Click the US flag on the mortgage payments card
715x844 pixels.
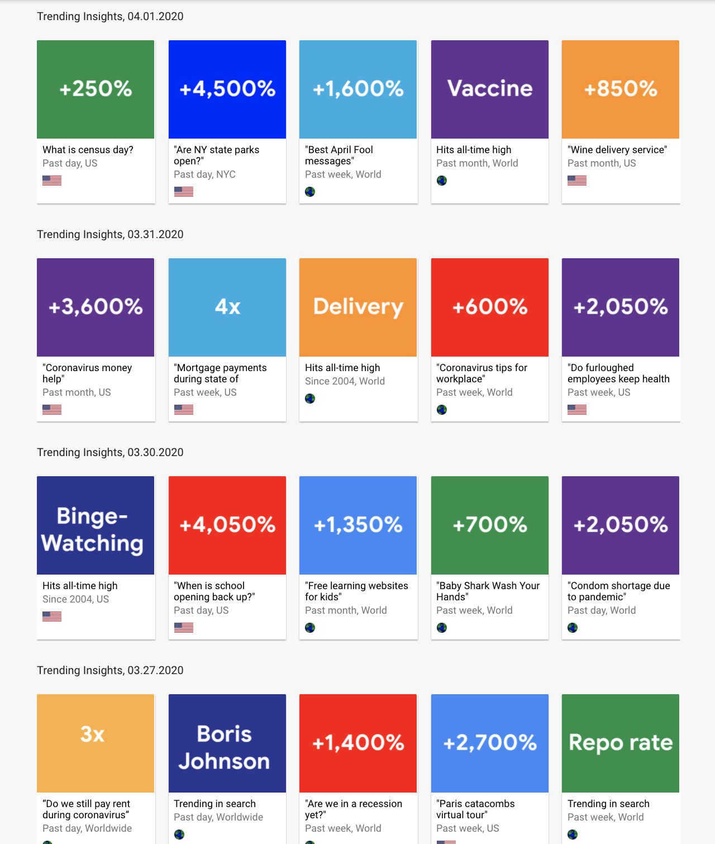tap(183, 409)
